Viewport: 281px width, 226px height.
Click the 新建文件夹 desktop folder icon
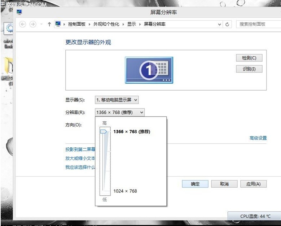8,65
